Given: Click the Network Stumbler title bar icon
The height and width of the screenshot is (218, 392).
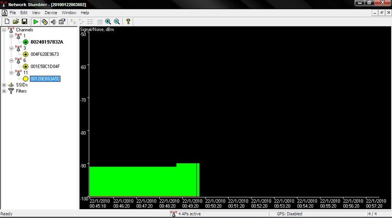Looking at the screenshot, I should tap(4, 4).
